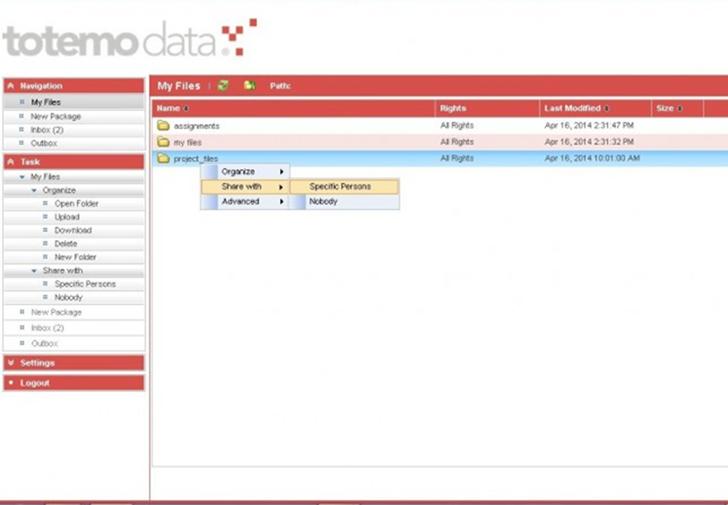
Task: Click the sort arrow in the Name column
Action: (187, 108)
